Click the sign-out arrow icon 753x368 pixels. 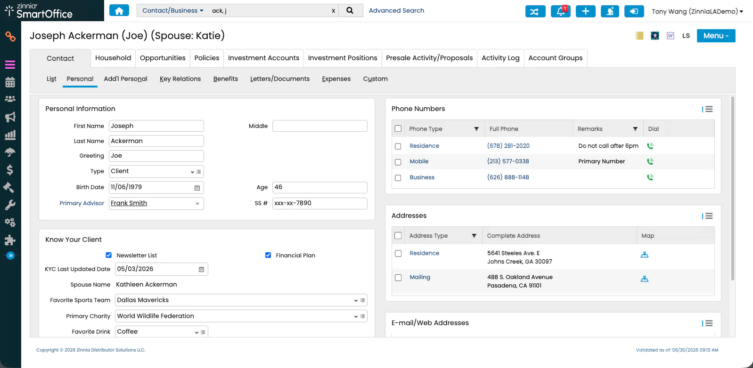point(634,11)
